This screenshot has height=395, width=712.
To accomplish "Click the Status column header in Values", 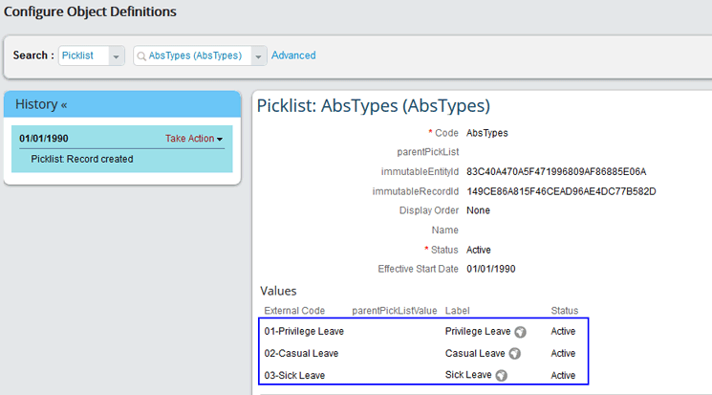I will tap(564, 311).
